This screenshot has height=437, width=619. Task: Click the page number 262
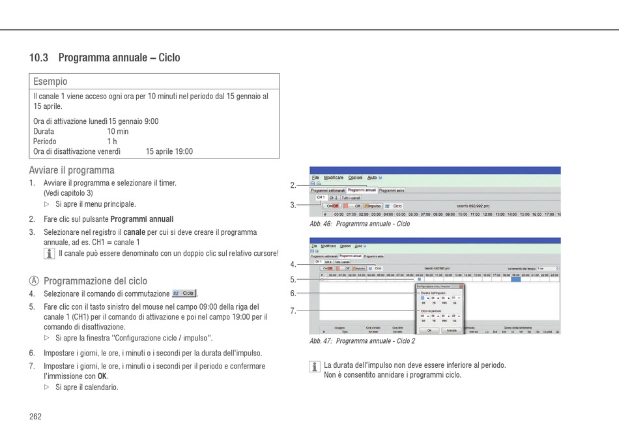(35, 416)
